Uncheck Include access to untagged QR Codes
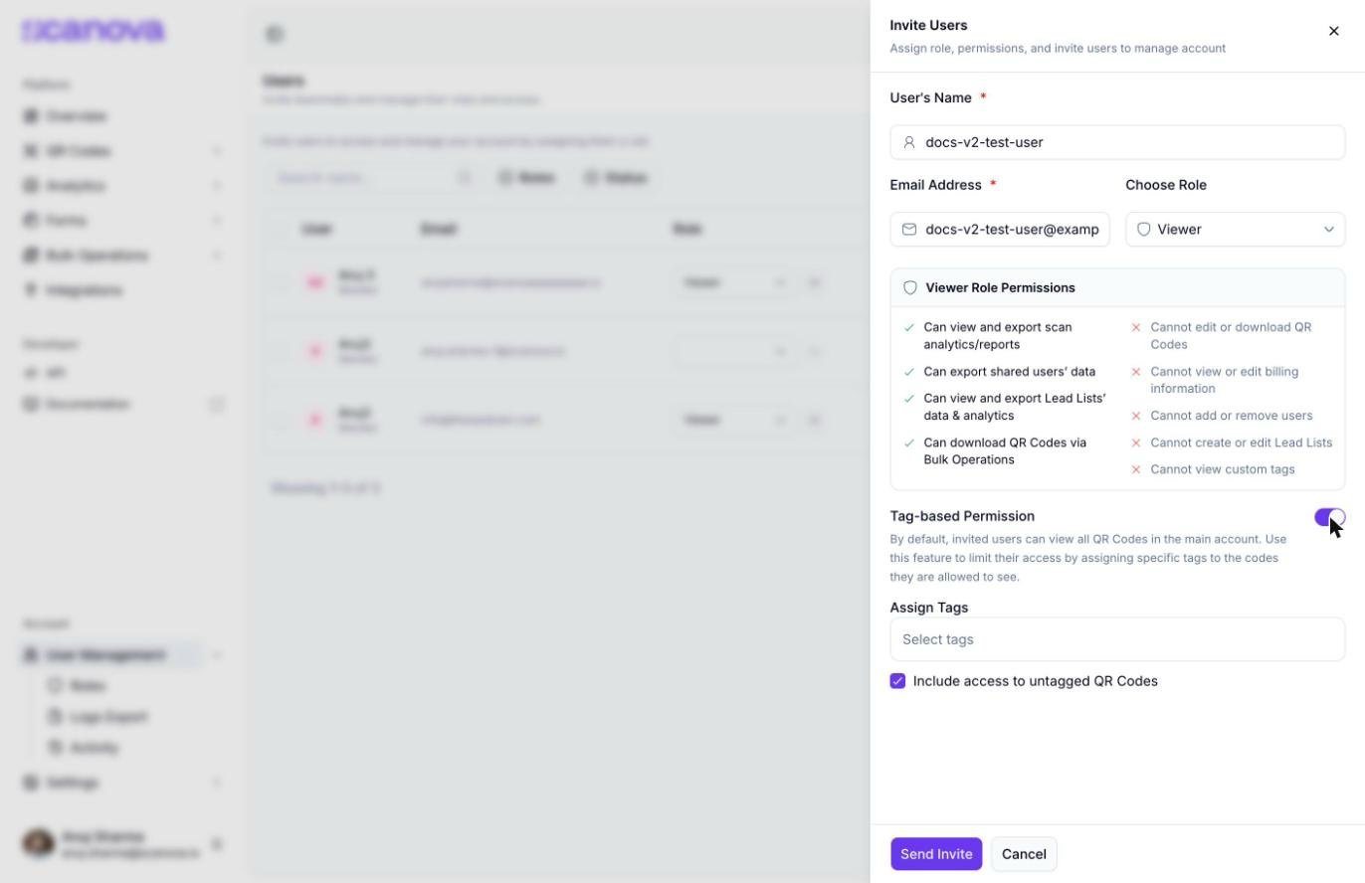The width and height of the screenshot is (1365, 883). (x=897, y=681)
